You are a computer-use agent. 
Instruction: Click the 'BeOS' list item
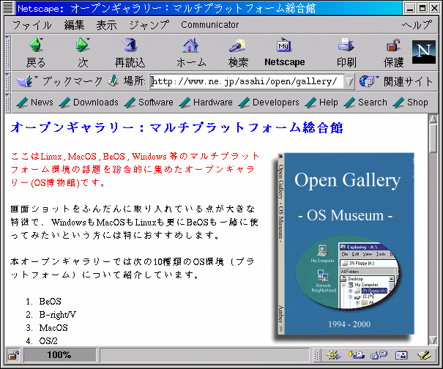coord(50,302)
